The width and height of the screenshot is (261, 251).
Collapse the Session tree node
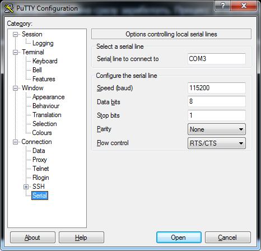(15, 34)
